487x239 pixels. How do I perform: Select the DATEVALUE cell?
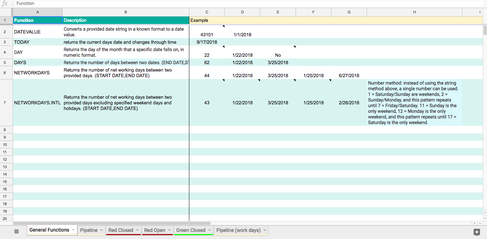click(38, 32)
